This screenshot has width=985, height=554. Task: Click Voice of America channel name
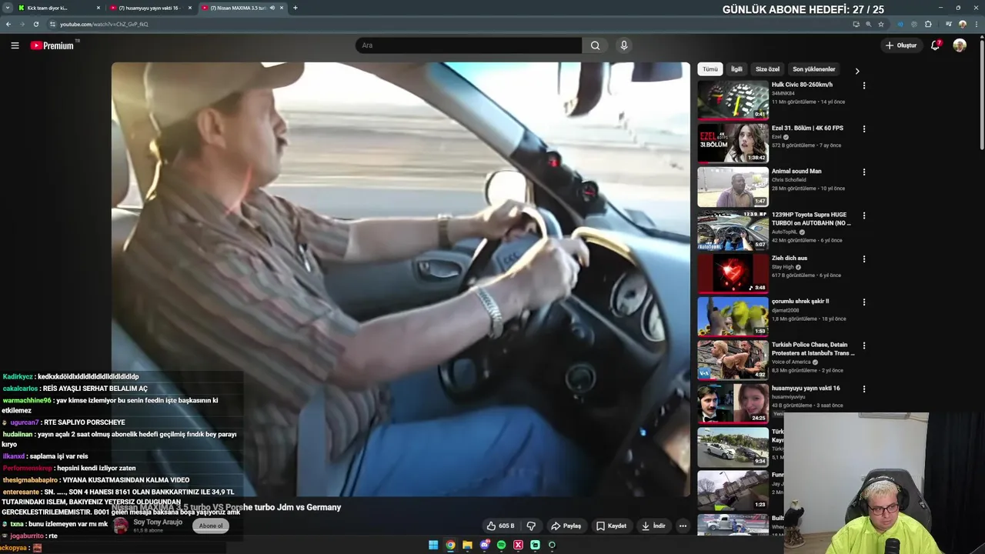(x=791, y=362)
